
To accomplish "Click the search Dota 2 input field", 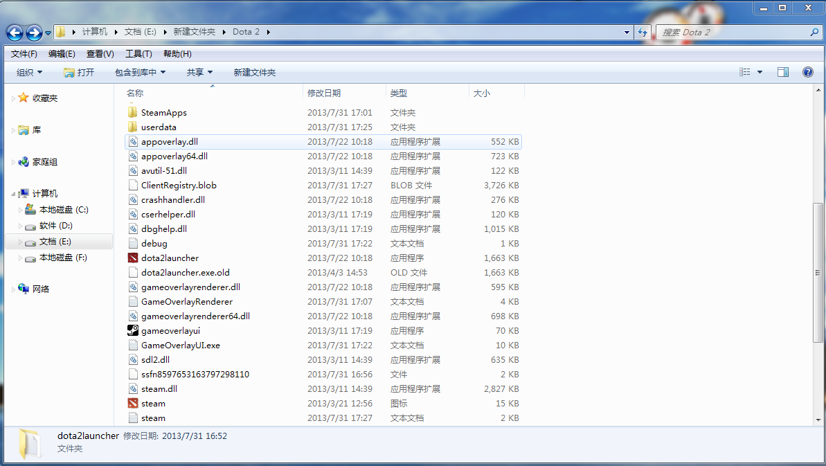I will tap(733, 32).
